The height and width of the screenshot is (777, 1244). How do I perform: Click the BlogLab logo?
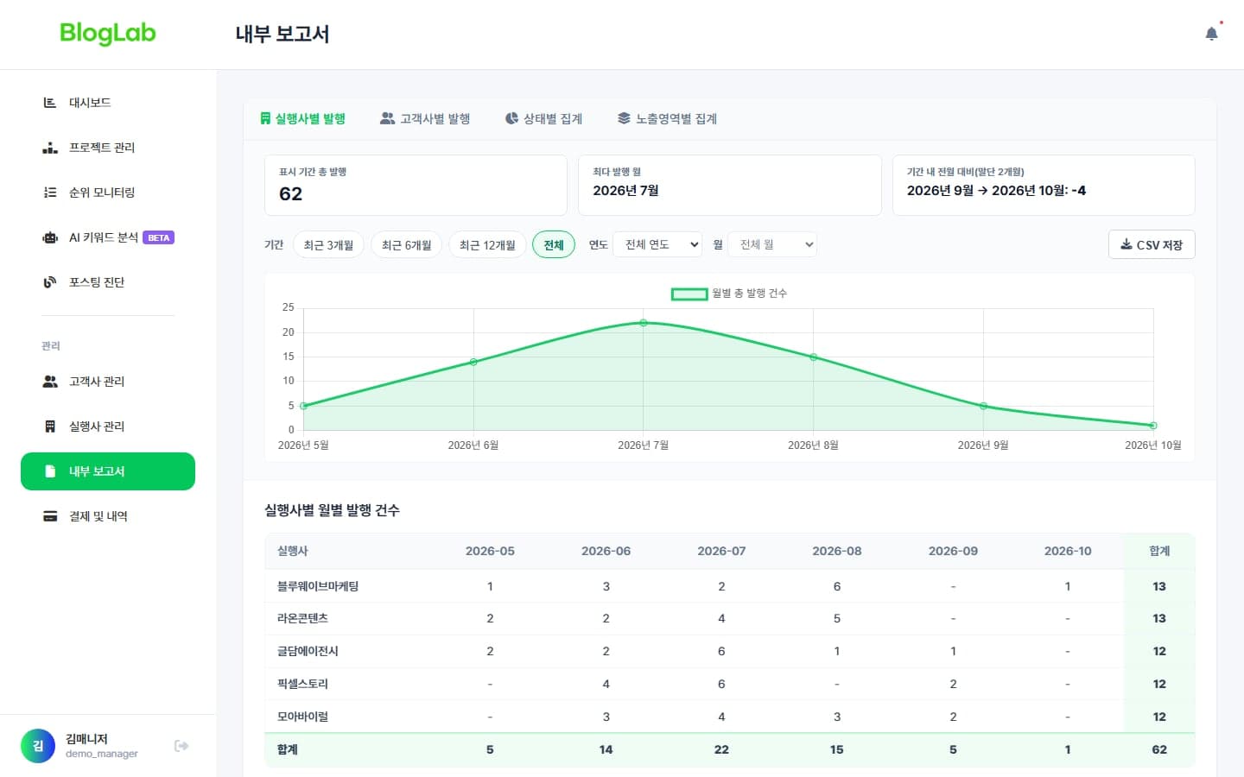tap(108, 34)
